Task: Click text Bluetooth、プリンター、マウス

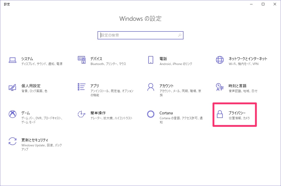Action: tap(108, 64)
